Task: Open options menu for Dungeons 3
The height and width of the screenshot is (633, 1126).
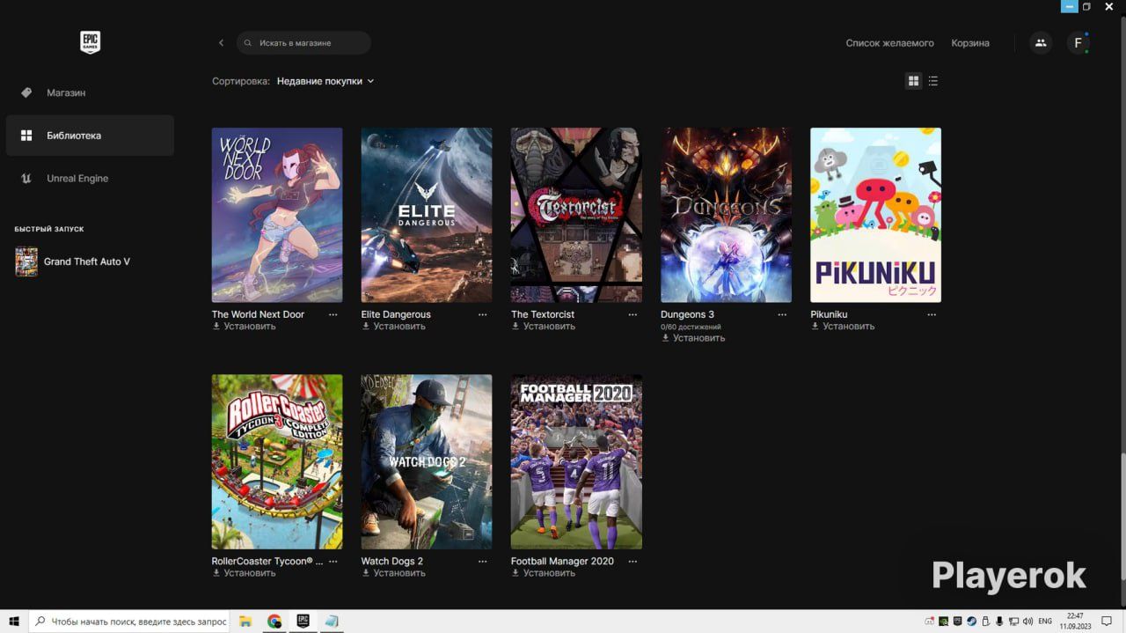Action: coord(782,314)
